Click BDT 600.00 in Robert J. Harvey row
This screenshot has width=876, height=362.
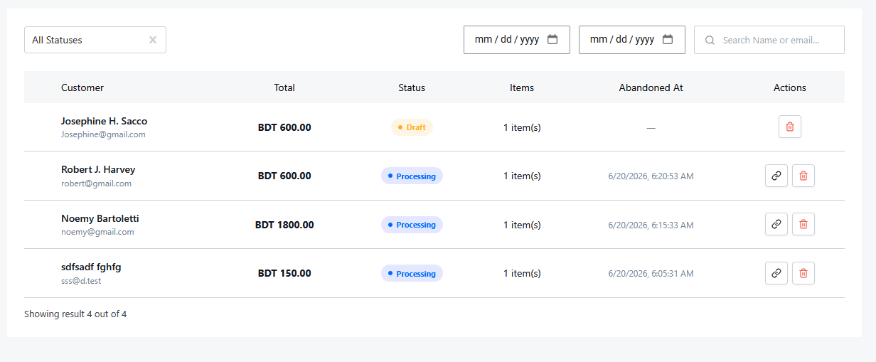tap(284, 176)
